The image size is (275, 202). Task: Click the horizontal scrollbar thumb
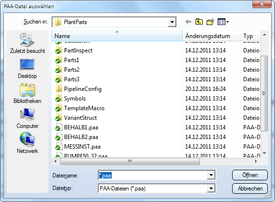pos(130,161)
